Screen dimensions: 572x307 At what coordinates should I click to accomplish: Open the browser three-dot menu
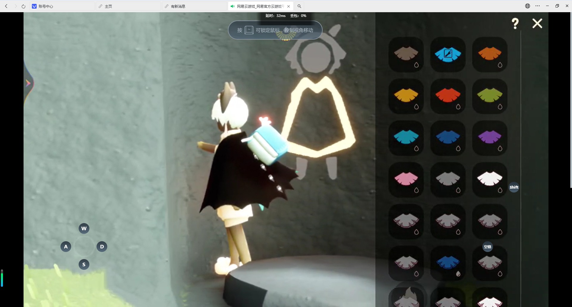(x=537, y=6)
